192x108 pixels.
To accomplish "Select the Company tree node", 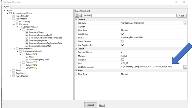I will [24, 24].
